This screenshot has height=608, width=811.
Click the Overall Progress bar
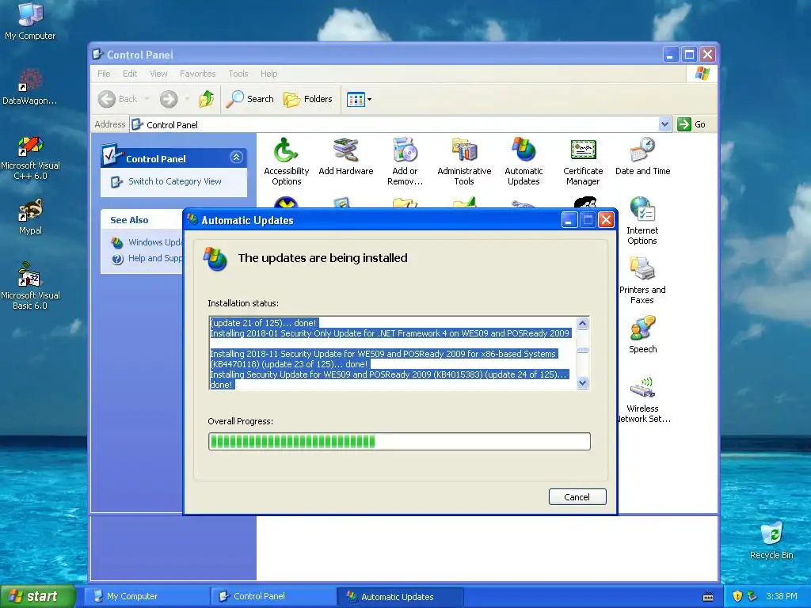click(x=399, y=441)
